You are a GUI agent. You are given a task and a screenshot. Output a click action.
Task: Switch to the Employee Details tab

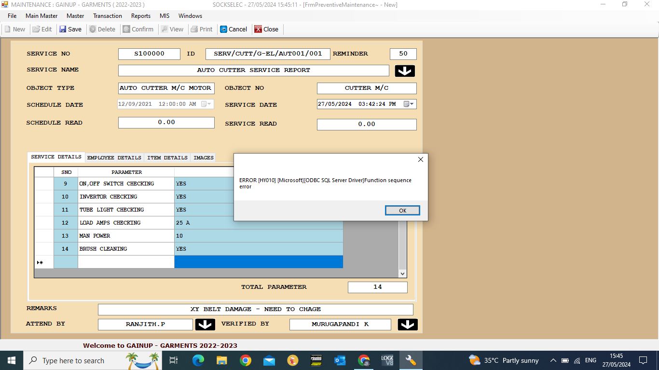[114, 157]
